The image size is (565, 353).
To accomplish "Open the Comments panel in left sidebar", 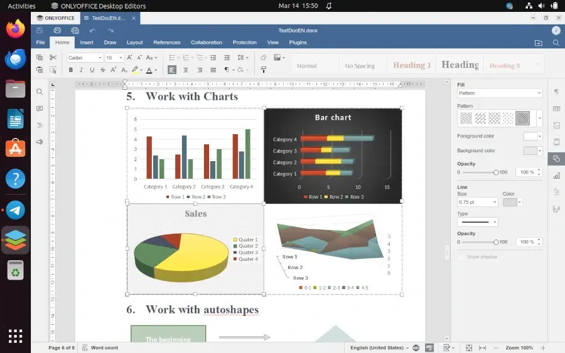I will tap(40, 108).
